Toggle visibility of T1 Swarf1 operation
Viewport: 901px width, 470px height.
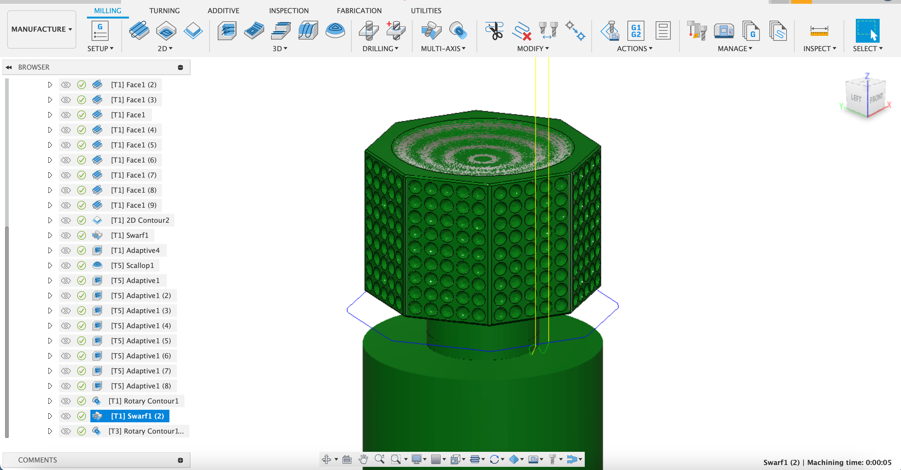point(65,235)
